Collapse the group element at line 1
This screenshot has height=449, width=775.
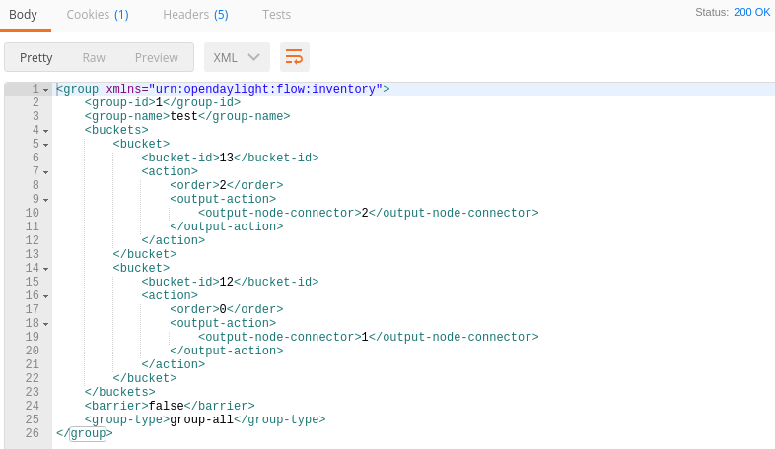click(x=46, y=90)
